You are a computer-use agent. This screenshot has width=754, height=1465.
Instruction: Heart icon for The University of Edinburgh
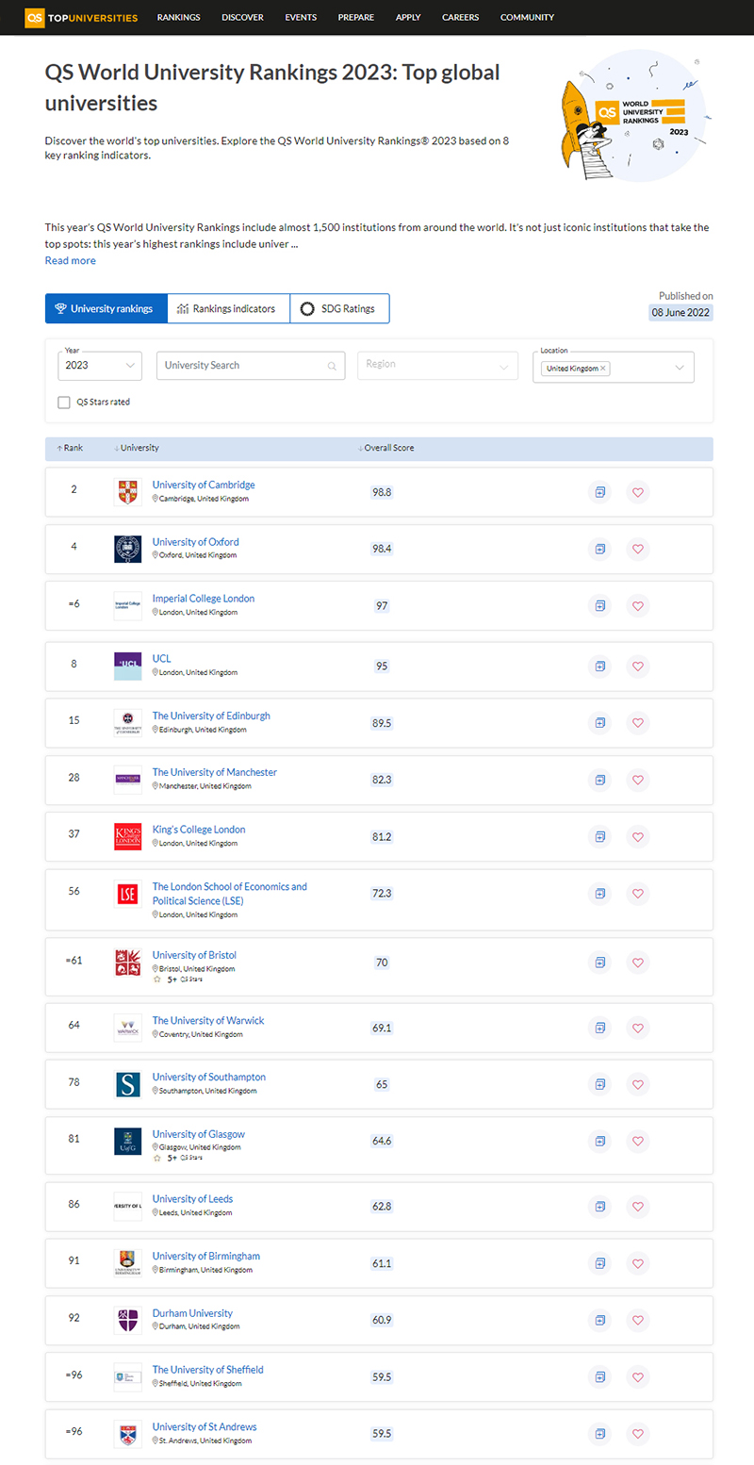tap(638, 723)
